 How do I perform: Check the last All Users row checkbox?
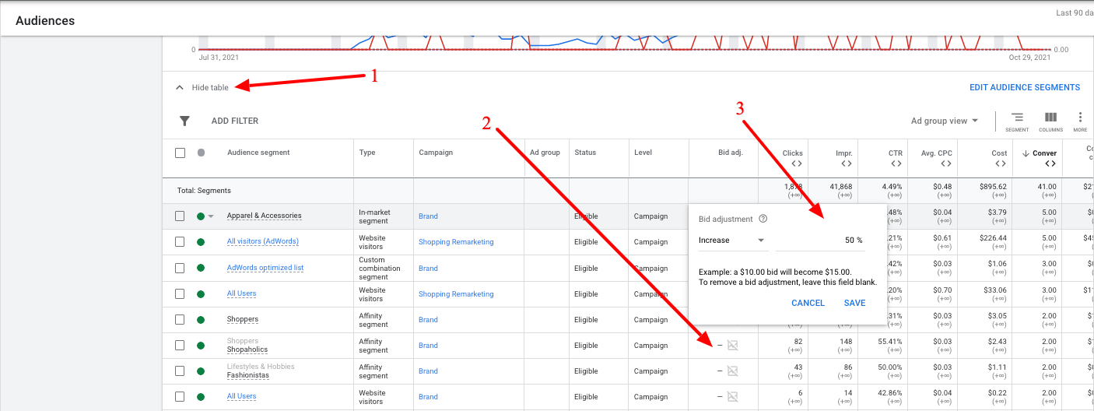click(x=180, y=396)
